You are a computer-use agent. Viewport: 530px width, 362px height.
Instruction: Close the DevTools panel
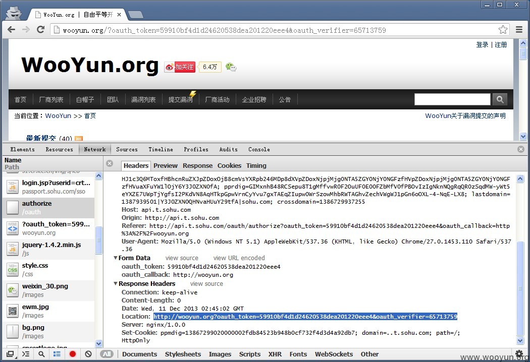[521, 149]
